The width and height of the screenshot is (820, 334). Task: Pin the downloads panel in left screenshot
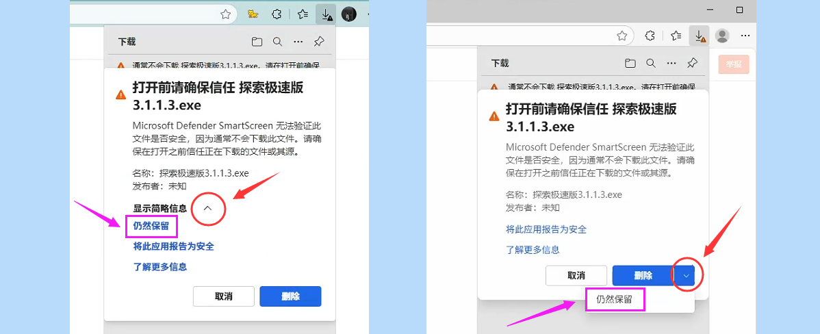point(318,42)
